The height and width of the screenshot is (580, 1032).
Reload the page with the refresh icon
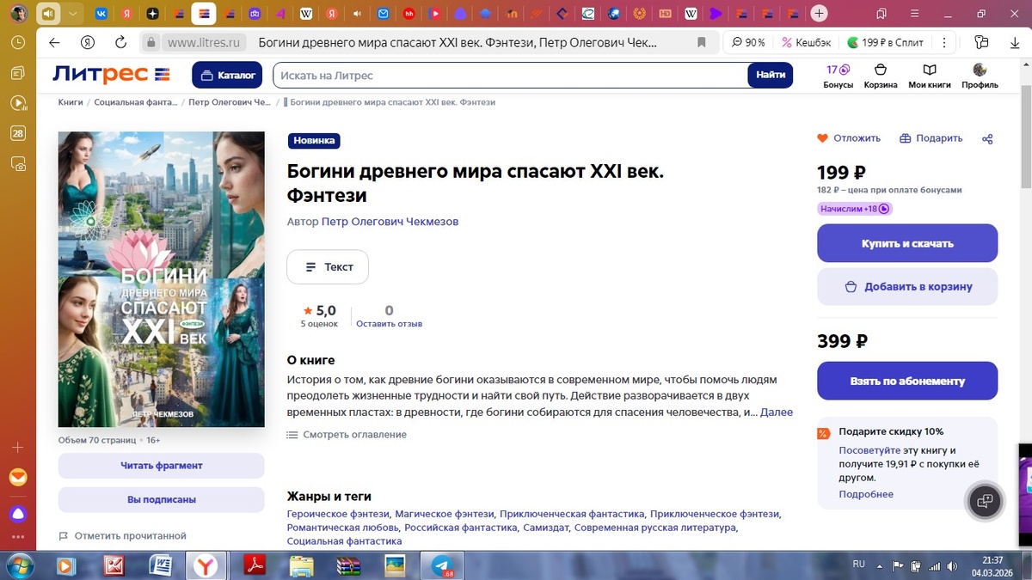pos(121,42)
